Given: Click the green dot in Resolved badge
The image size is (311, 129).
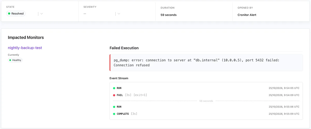Looking at the screenshot, I should tap(9, 13).
